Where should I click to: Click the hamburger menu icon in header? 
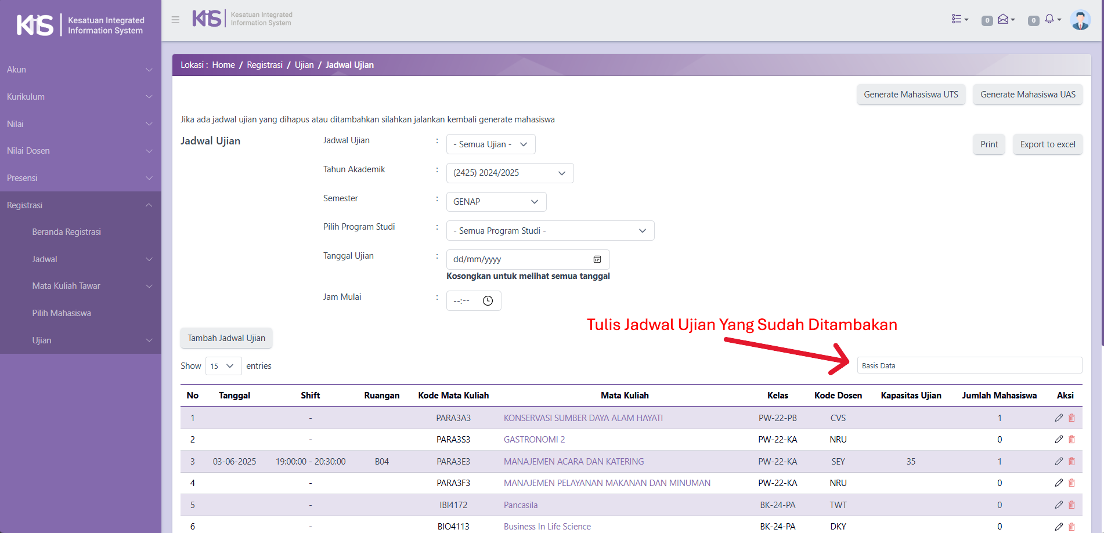[175, 20]
